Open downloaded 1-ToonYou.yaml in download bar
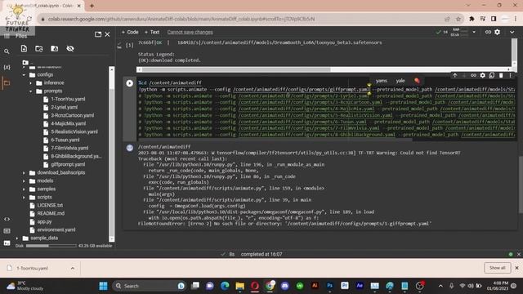The image size is (523, 294). pos(33,269)
